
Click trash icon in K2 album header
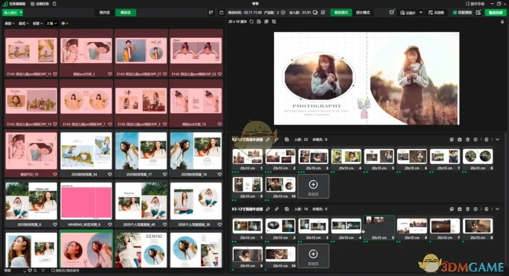coord(468,140)
